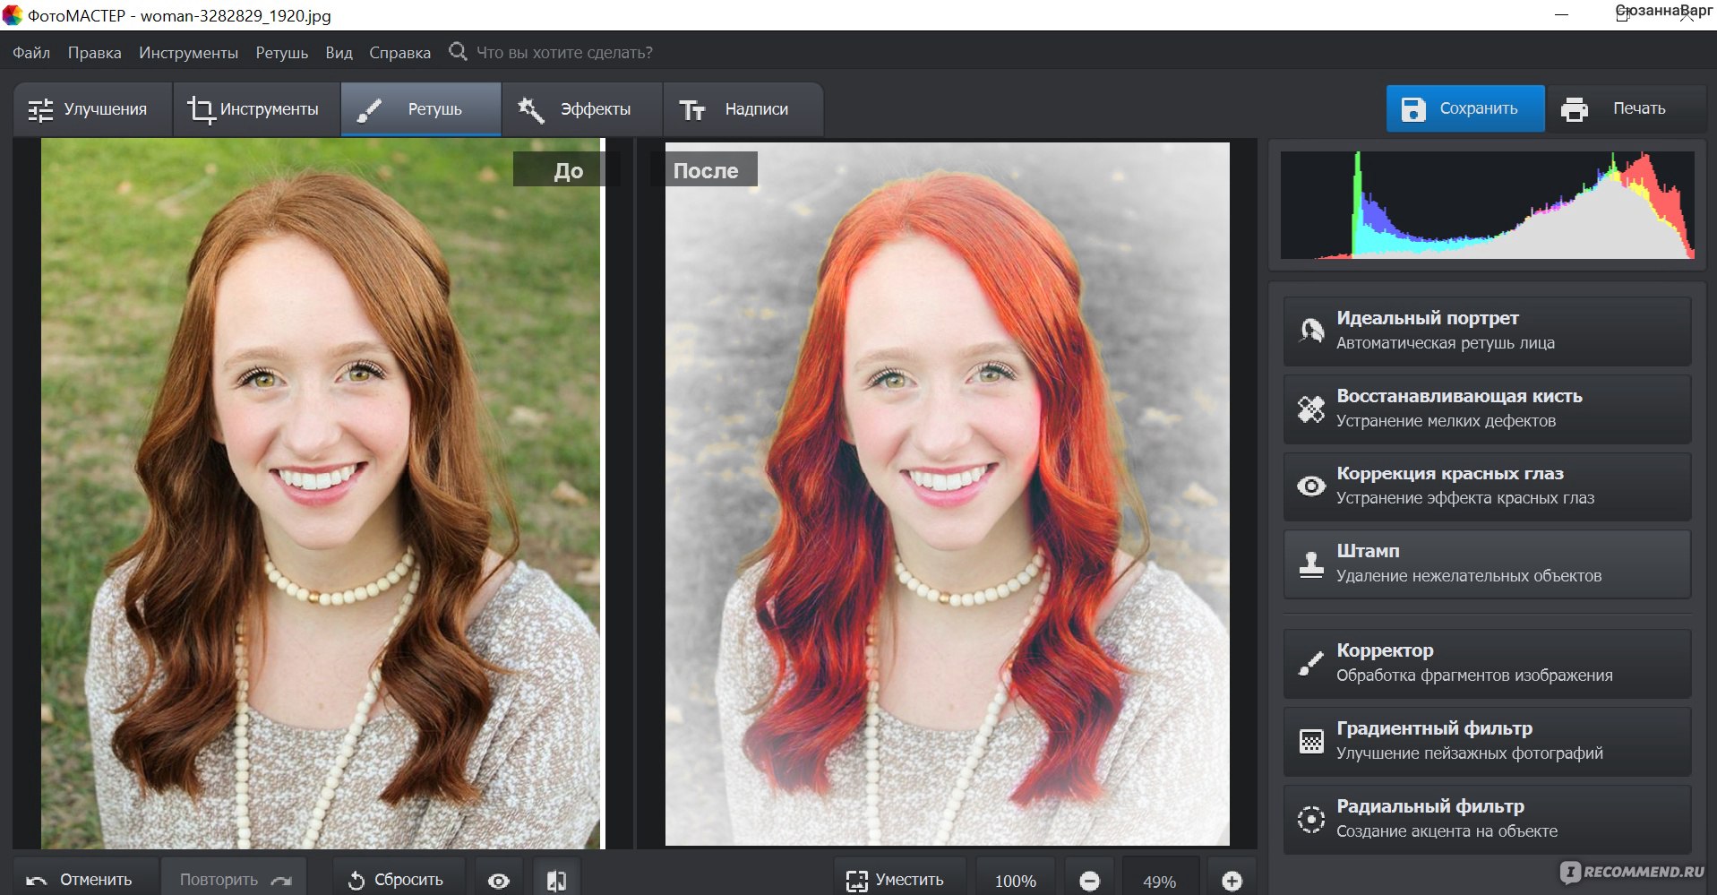Open Идеальный портрет auto retouch
1717x895 pixels.
(1487, 331)
